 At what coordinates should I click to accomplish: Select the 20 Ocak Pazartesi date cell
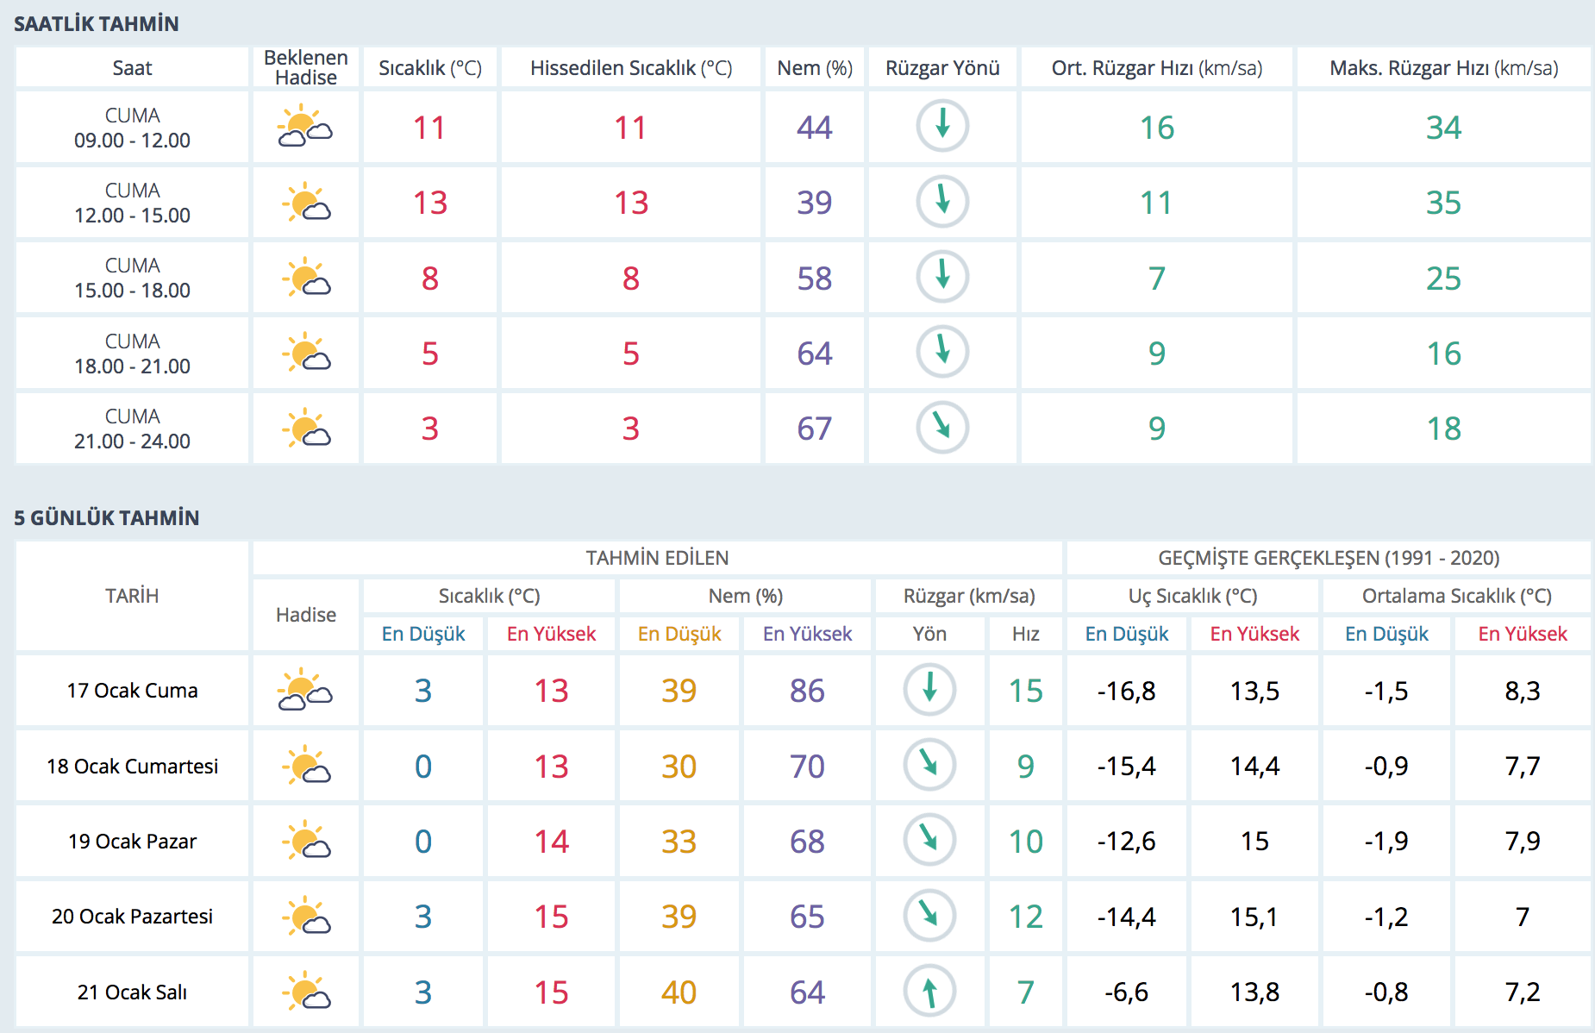pos(132,917)
